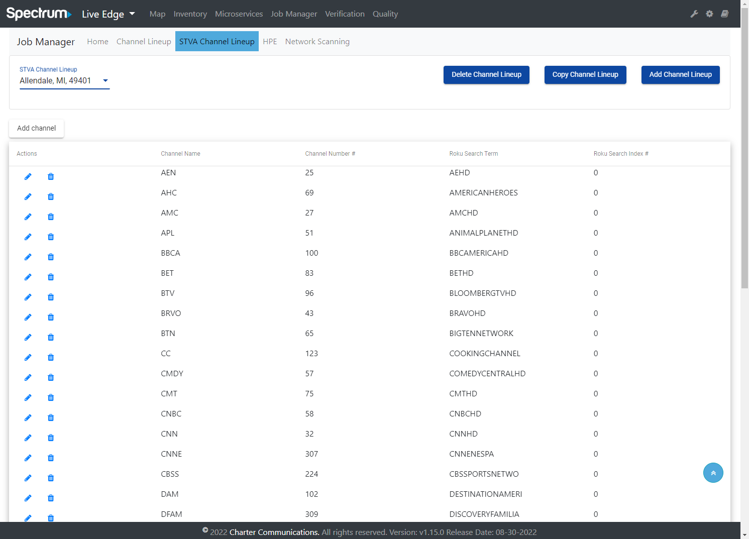Delete the CMDY channel row
Screen dimensions: 749x539
point(51,377)
